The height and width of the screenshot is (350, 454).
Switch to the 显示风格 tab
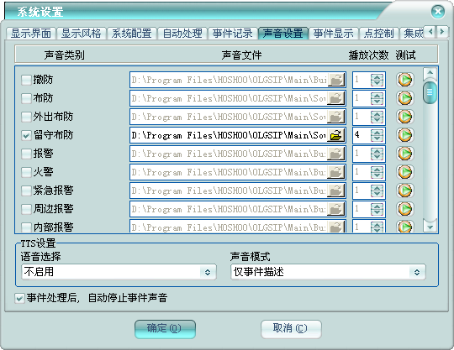click(82, 34)
